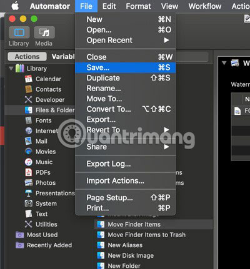
Task: Open the Automator application menu
Action: point(50,6)
